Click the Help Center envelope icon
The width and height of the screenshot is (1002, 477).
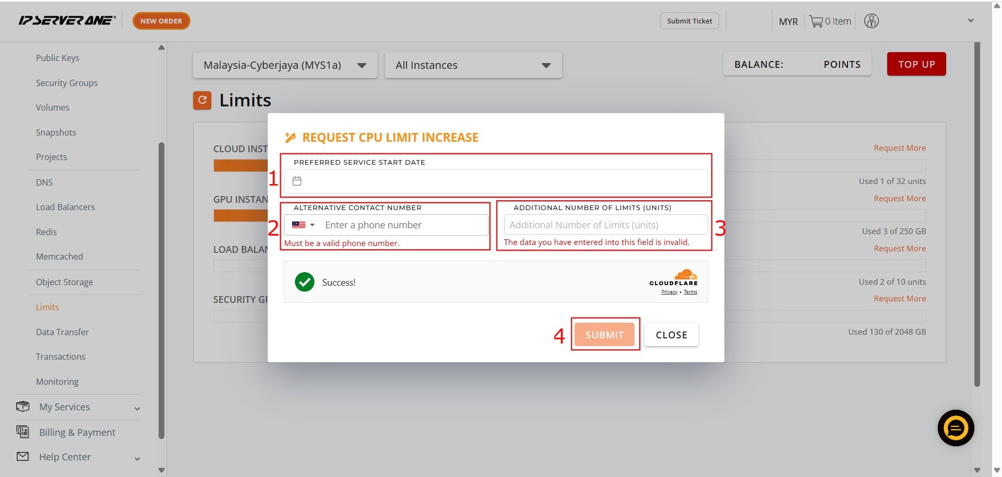click(x=22, y=457)
